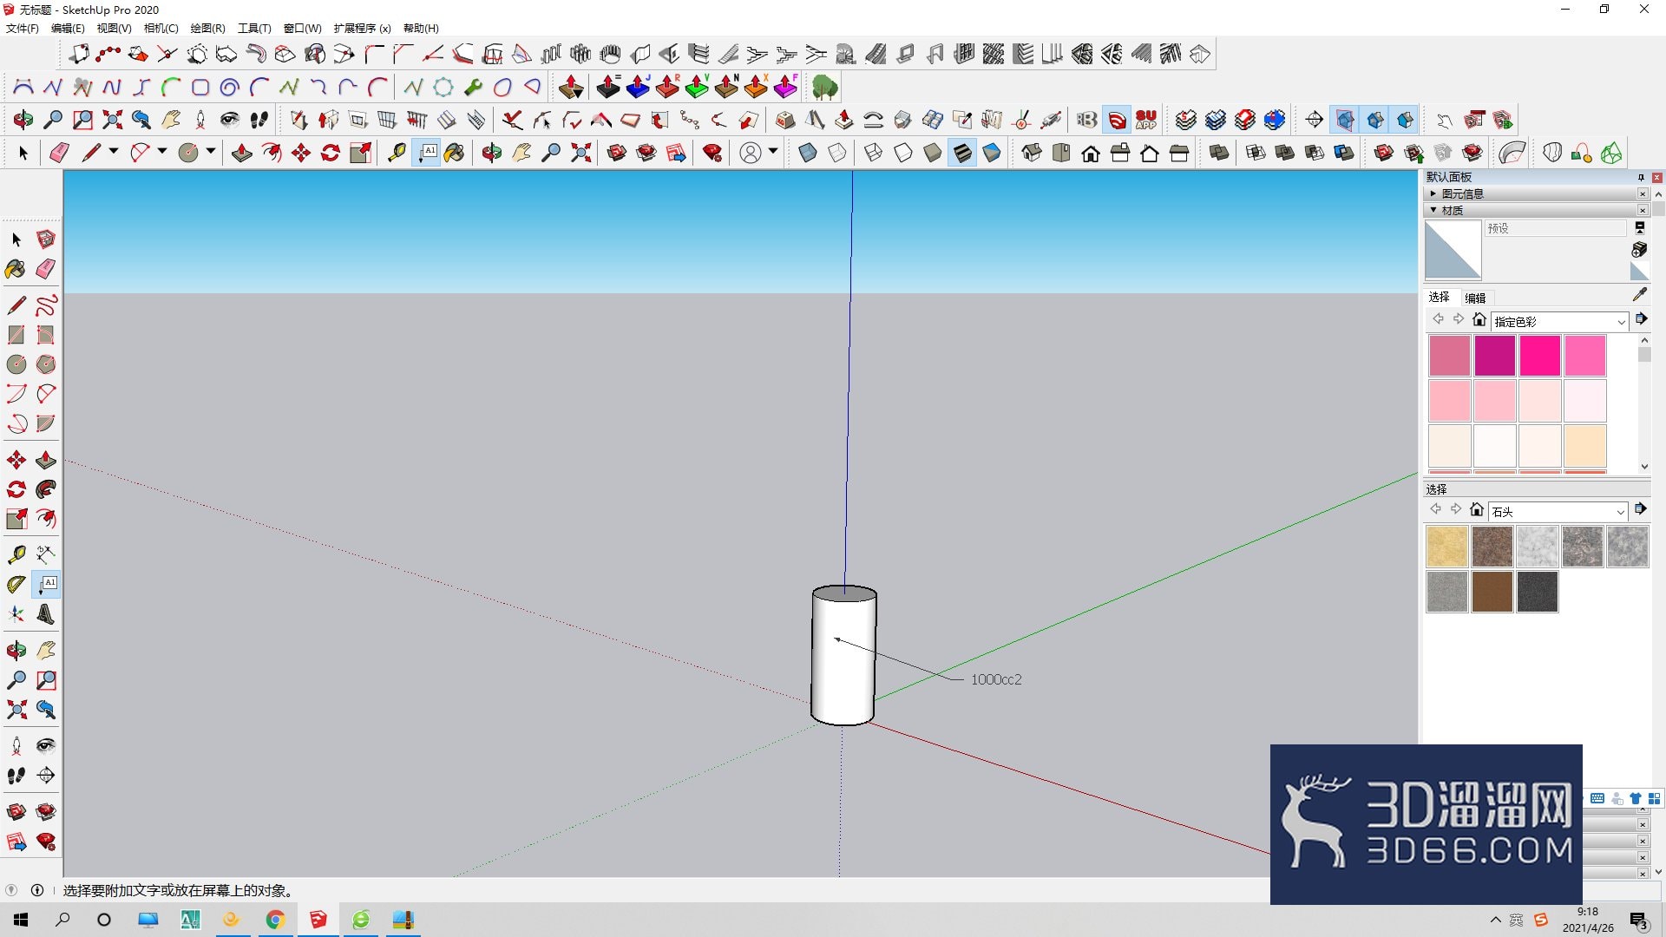Click the Zoom Extents tool
Viewport: 1666px width, 937px height.
point(16,710)
